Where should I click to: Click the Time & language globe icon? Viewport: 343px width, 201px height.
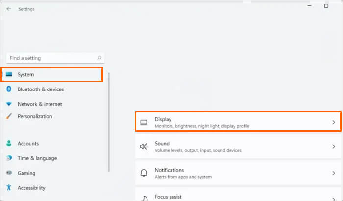(9, 158)
